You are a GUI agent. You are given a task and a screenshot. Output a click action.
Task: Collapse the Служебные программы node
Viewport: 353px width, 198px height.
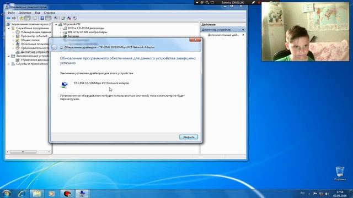[9, 28]
